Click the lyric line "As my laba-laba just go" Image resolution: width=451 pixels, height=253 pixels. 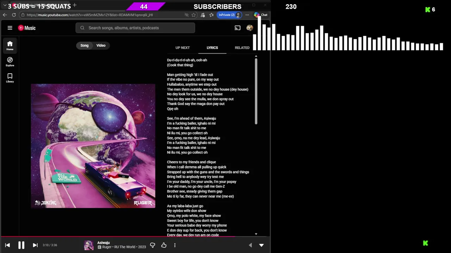pos(185,206)
